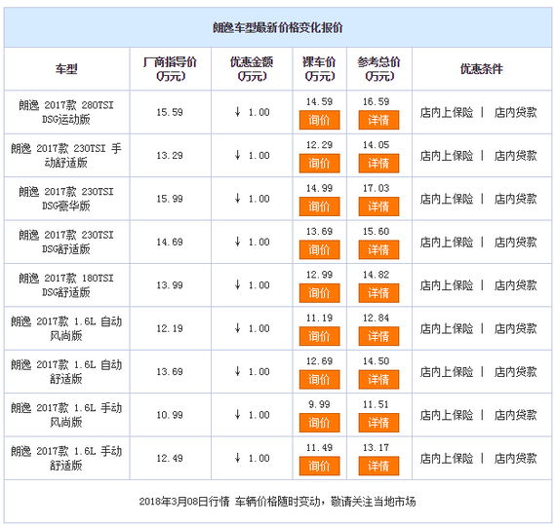Click 店内上保险 in 1.6L 手动风尚版 row
The width and height of the screenshot is (556, 526).
point(447,415)
